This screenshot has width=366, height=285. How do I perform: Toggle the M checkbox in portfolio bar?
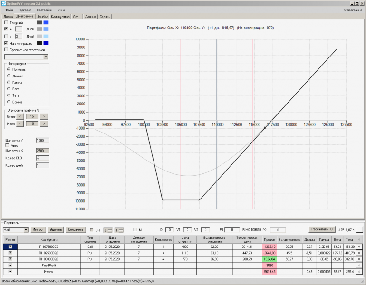135,230
